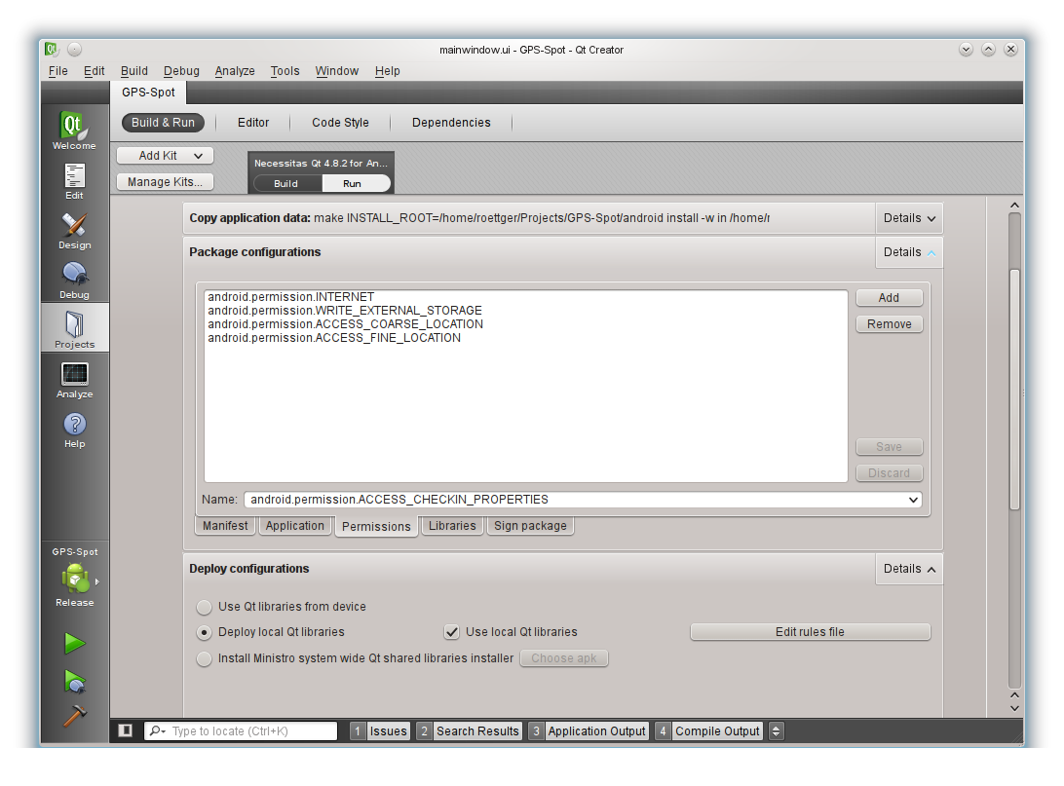1064x786 pixels.
Task: Select 'Install Ministro system wide' radio button
Action: [x=204, y=659]
